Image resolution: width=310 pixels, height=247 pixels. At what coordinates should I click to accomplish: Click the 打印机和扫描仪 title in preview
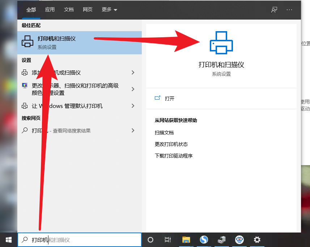click(221, 65)
